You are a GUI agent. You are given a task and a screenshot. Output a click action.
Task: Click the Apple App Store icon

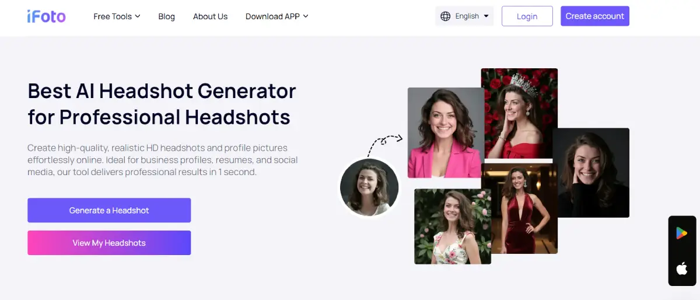[x=681, y=268]
